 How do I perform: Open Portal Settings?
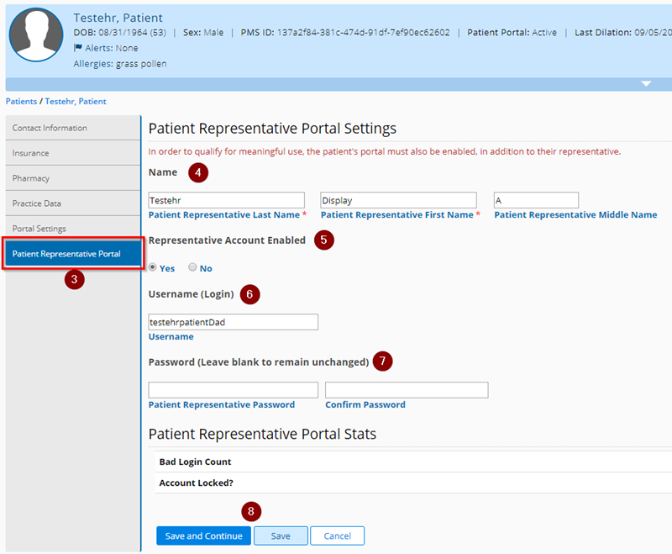(38, 228)
